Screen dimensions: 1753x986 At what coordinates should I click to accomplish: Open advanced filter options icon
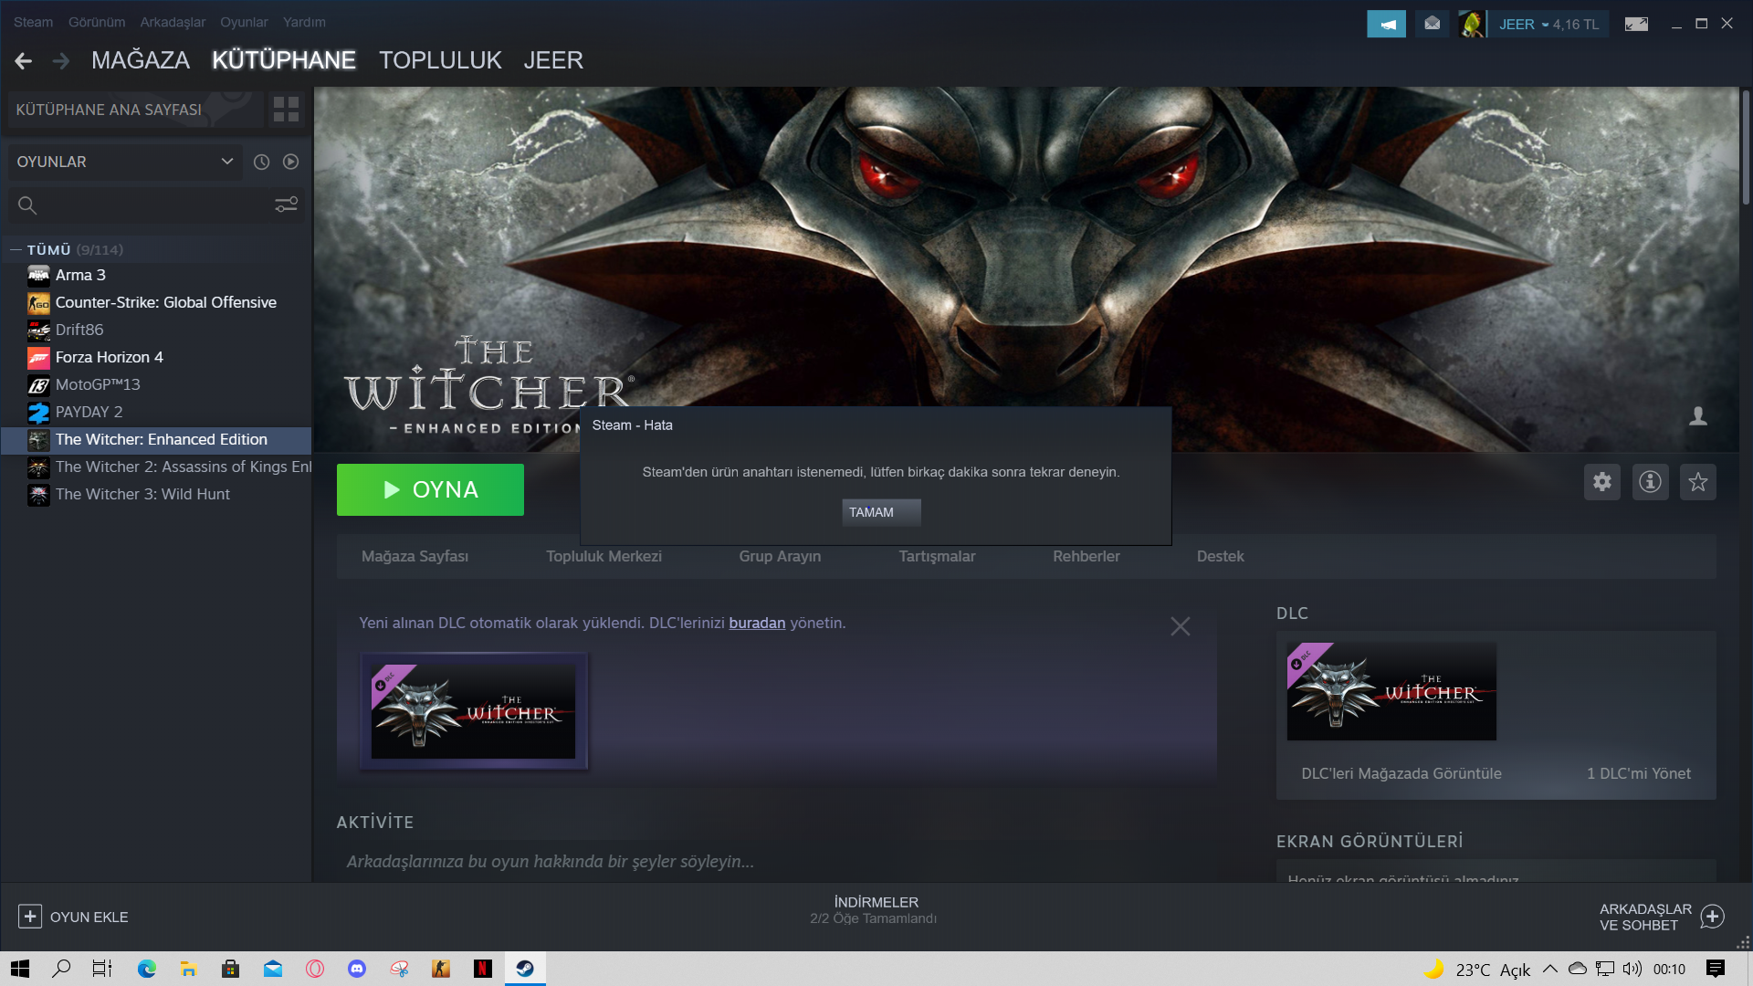tap(286, 205)
